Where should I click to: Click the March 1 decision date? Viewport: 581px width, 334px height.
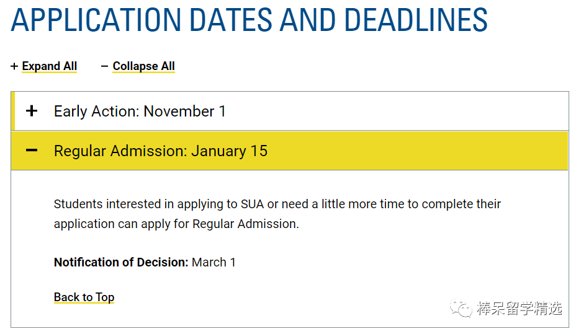[x=214, y=262]
